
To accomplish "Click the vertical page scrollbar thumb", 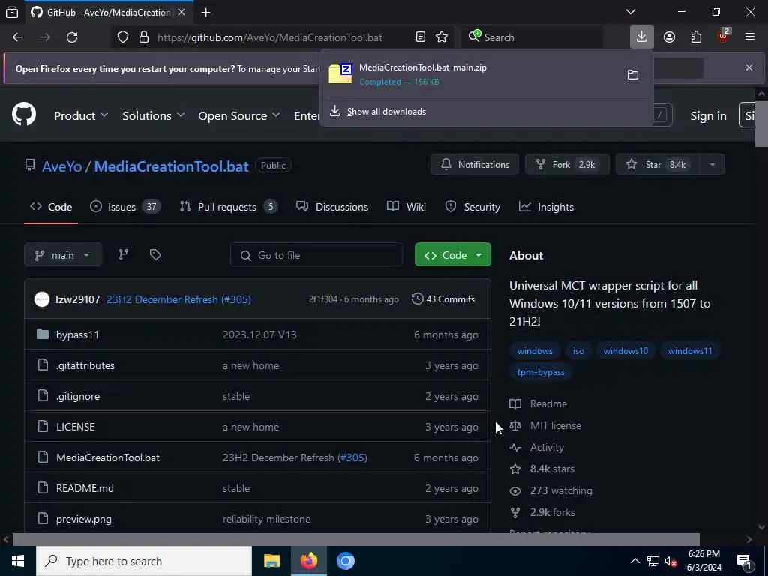I will [761, 124].
